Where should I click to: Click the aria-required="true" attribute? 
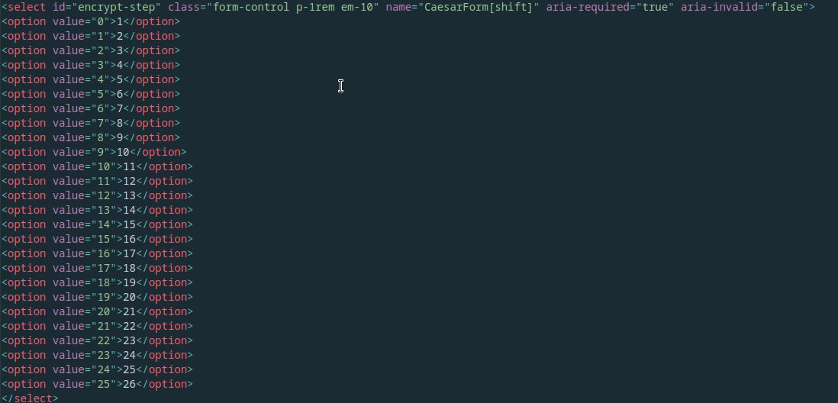610,7
